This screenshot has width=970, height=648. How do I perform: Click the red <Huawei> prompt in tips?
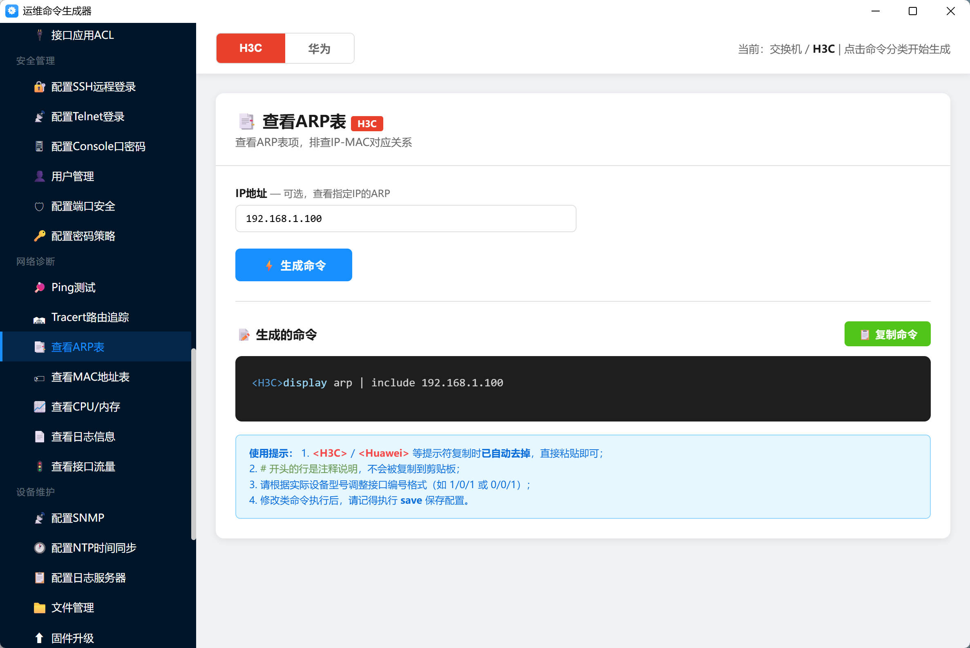point(383,453)
